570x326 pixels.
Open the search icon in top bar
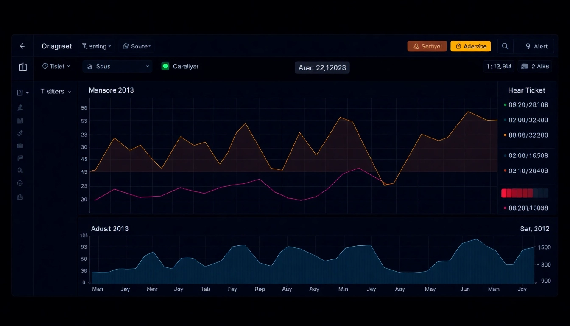pos(505,46)
